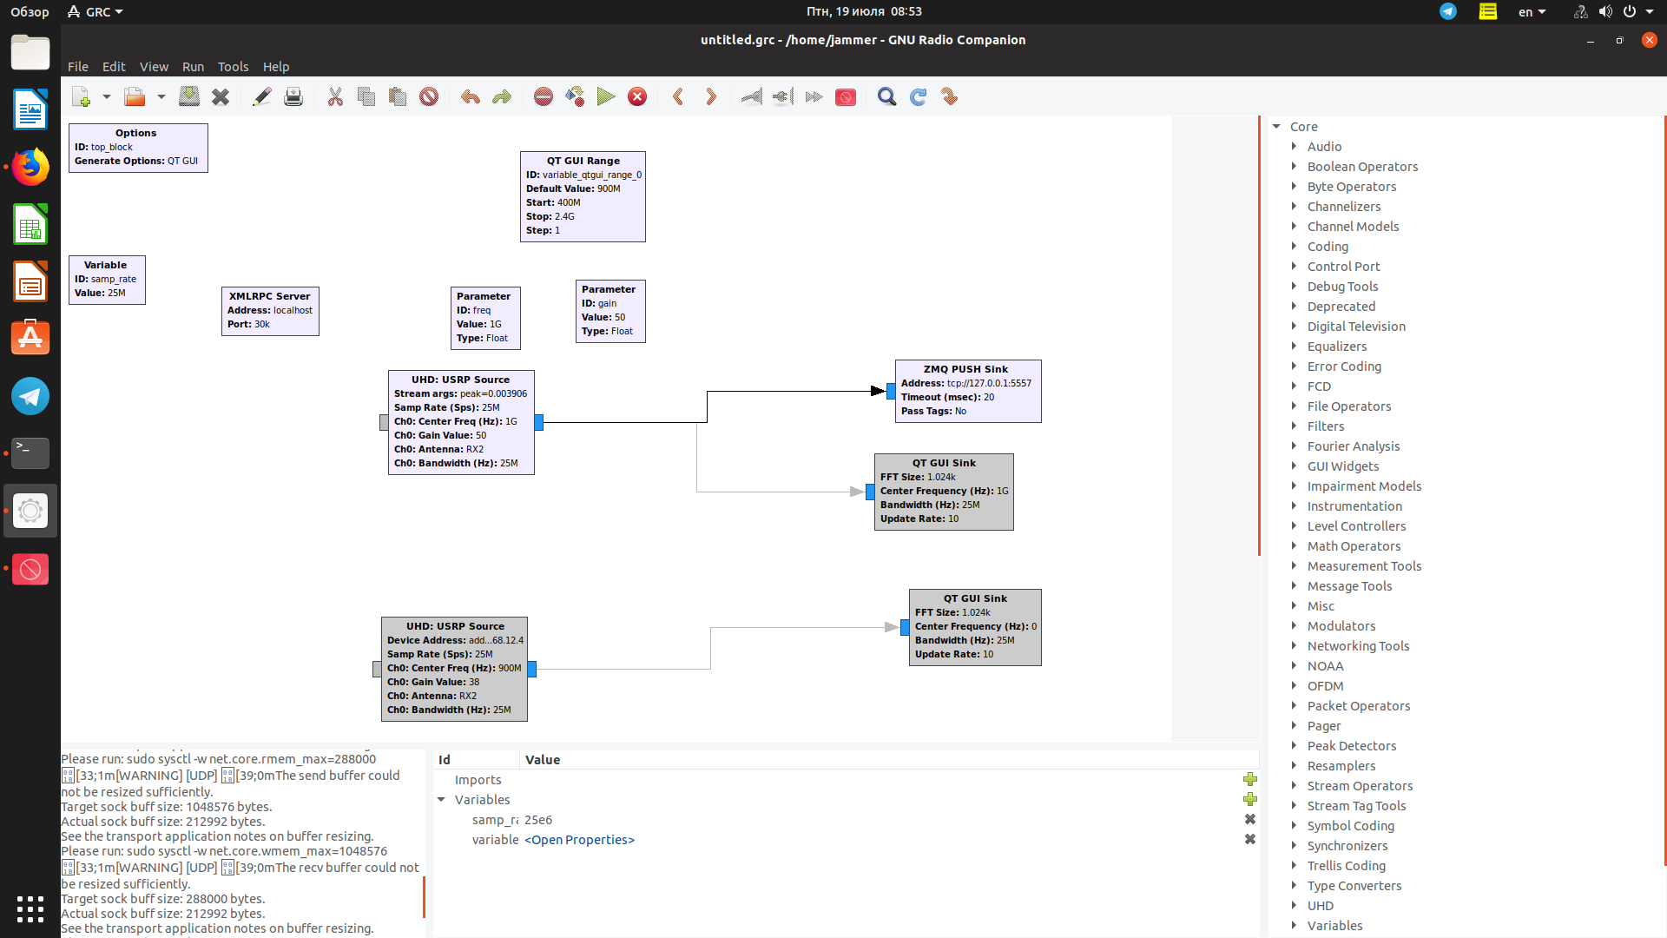Expand the UHD category
This screenshot has height=938, width=1667.
pyautogui.click(x=1294, y=906)
